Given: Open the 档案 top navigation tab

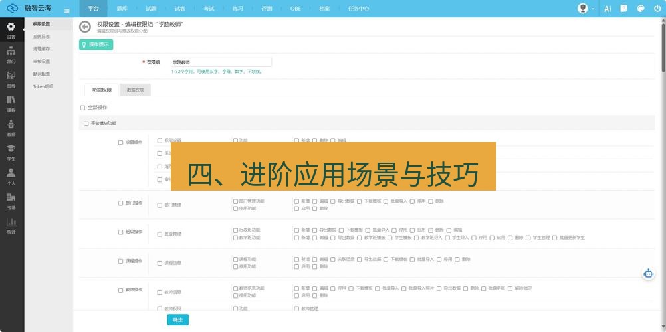Looking at the screenshot, I should tap(324, 9).
